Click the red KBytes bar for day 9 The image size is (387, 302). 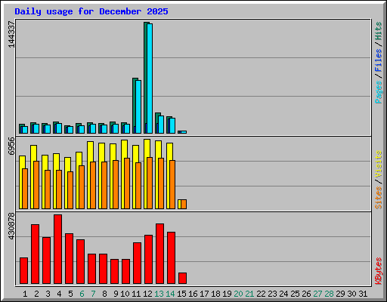tap(114, 271)
